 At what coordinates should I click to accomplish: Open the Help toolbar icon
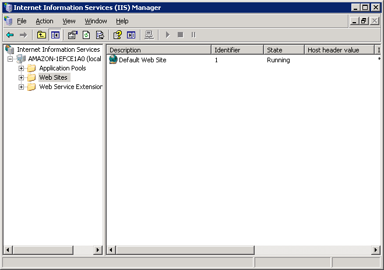118,35
